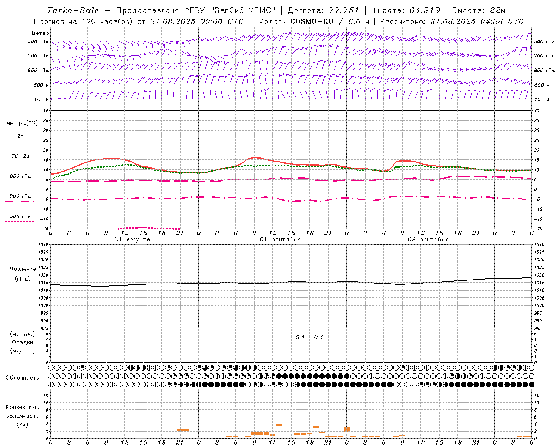Click the Tarko-Sale station title

click(73, 10)
